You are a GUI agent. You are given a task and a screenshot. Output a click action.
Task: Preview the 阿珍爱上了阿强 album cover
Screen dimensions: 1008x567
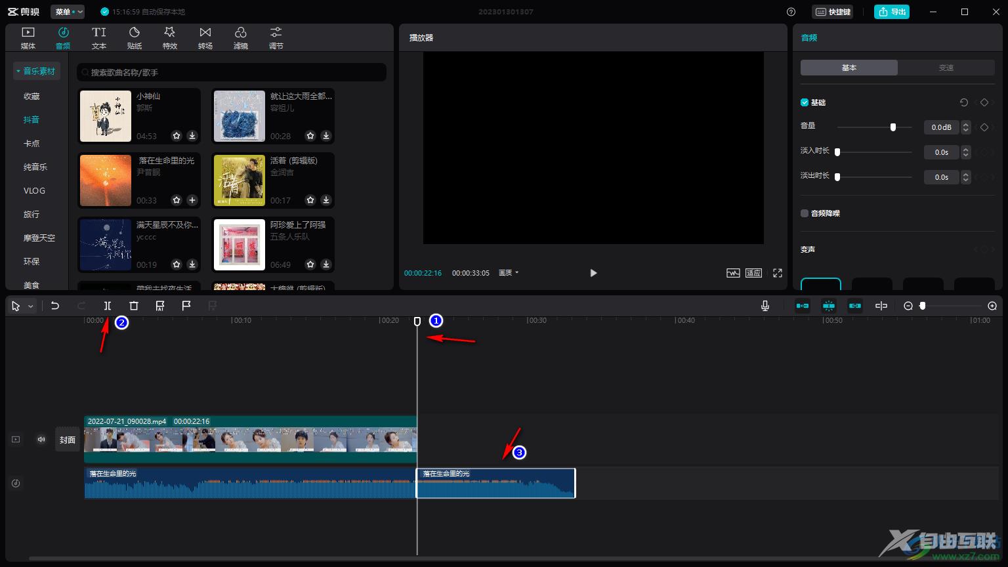click(240, 245)
